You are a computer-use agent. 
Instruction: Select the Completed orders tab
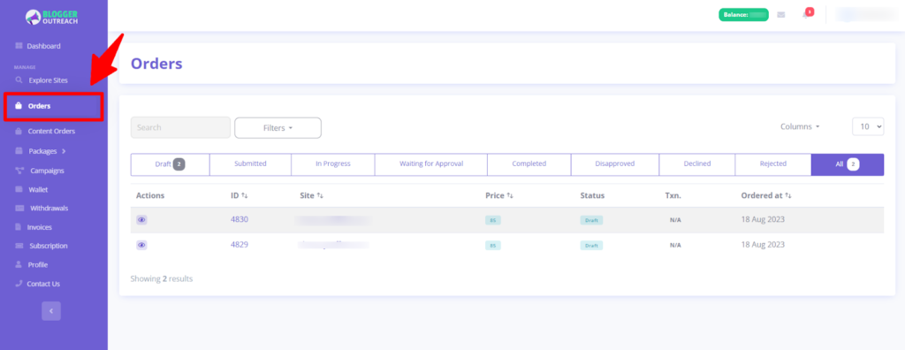point(529,164)
